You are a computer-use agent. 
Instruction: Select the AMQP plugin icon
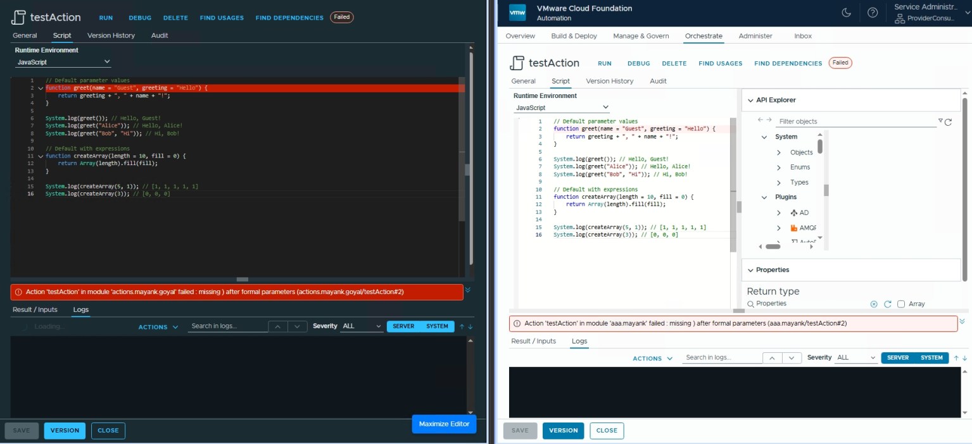pos(793,228)
